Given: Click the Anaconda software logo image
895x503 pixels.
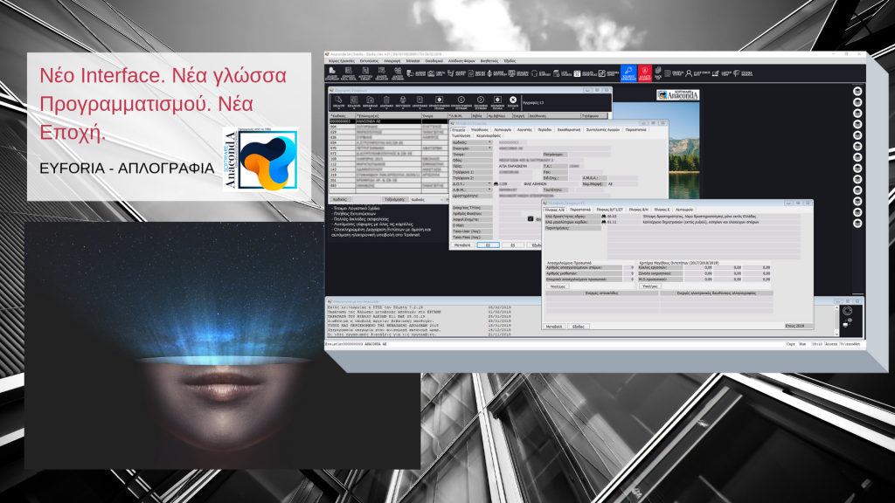Looking at the screenshot, I should (677, 95).
